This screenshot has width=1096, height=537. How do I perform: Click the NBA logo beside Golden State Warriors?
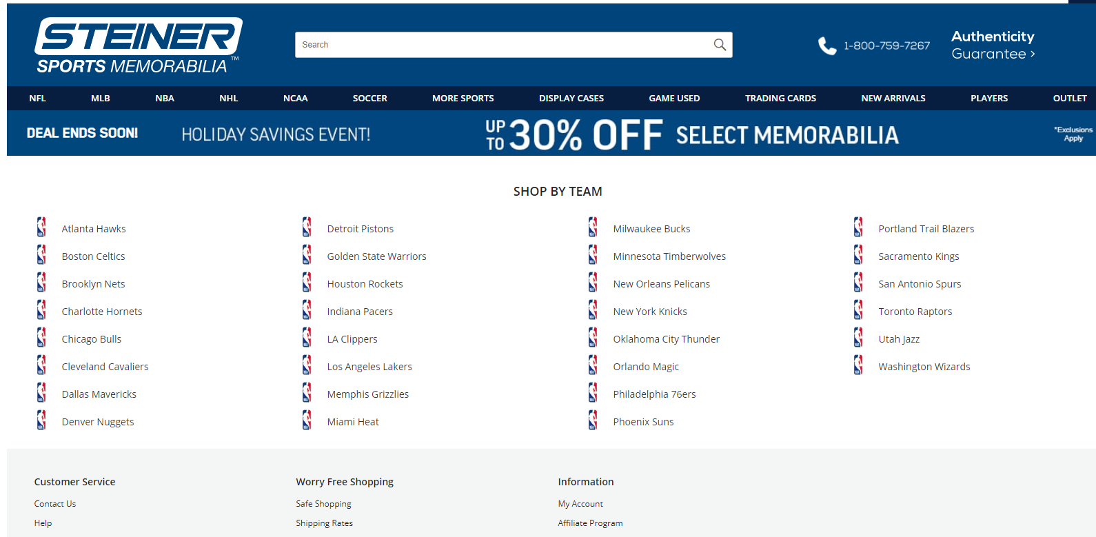307,255
